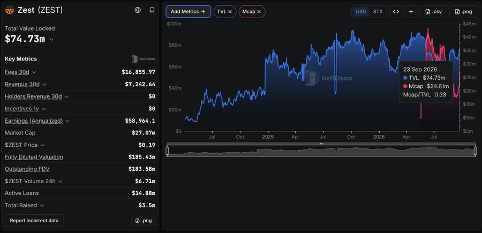Viewport: 482px width, 233px height.
Task: Click the $6.71m volume value
Action: click(145, 182)
